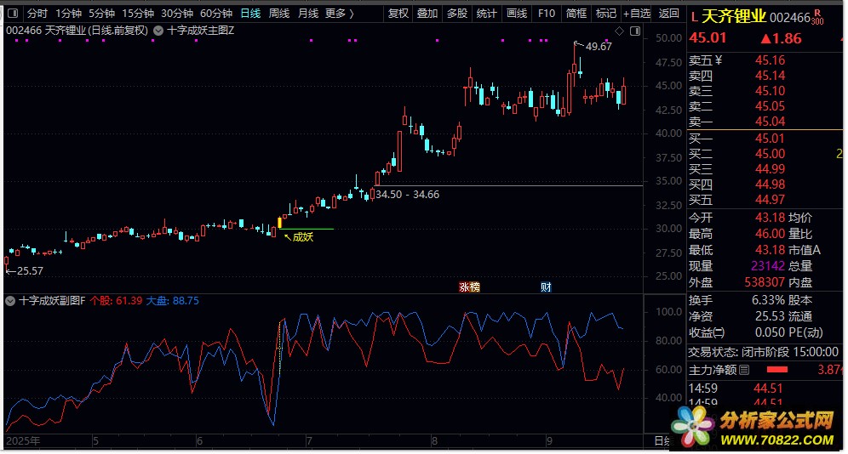Screen dimensions: 848x454
Task: Select the 15分钟 period tab
Action: (138, 13)
